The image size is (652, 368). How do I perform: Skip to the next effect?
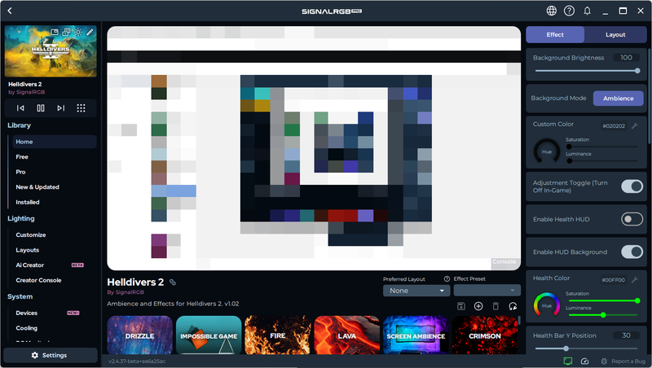coord(61,108)
